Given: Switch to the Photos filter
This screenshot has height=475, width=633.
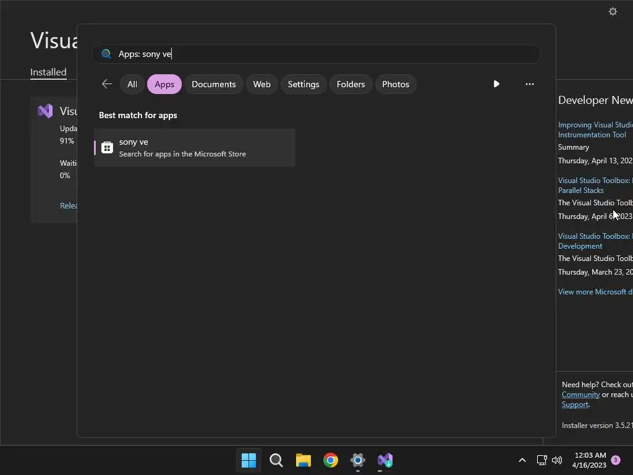Looking at the screenshot, I should pos(396,84).
